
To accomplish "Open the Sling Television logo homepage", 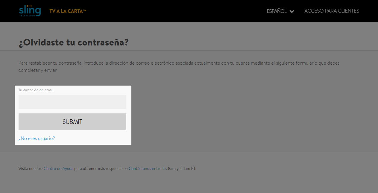I will pos(30,10).
